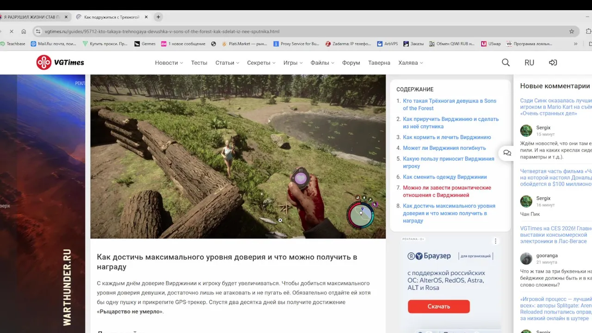Switch to the 'Я РАЗРУШИЛ ЖИЗНИ' tab
592x333 pixels.
pyautogui.click(x=32, y=17)
